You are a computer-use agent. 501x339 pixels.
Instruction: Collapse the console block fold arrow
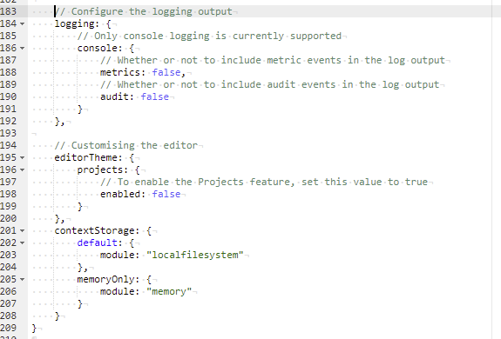click(22, 48)
